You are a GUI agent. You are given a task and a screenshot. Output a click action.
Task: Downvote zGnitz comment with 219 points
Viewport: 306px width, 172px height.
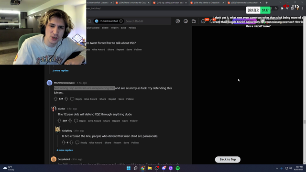(70, 121)
